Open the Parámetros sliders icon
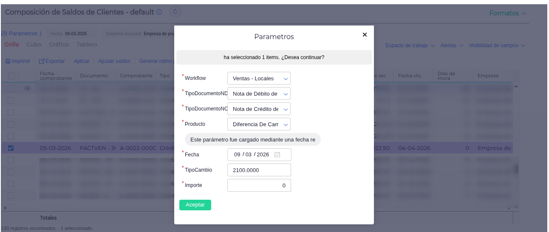 tap(4, 33)
